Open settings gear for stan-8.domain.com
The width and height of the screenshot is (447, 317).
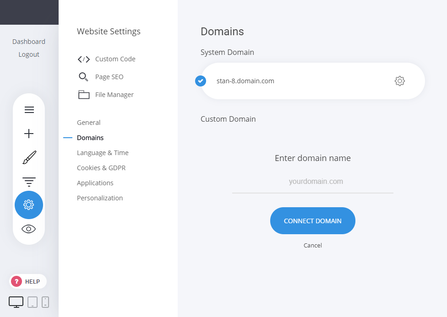point(399,81)
